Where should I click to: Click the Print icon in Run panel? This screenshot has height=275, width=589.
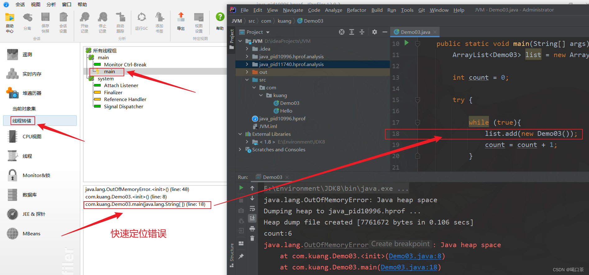click(252, 229)
